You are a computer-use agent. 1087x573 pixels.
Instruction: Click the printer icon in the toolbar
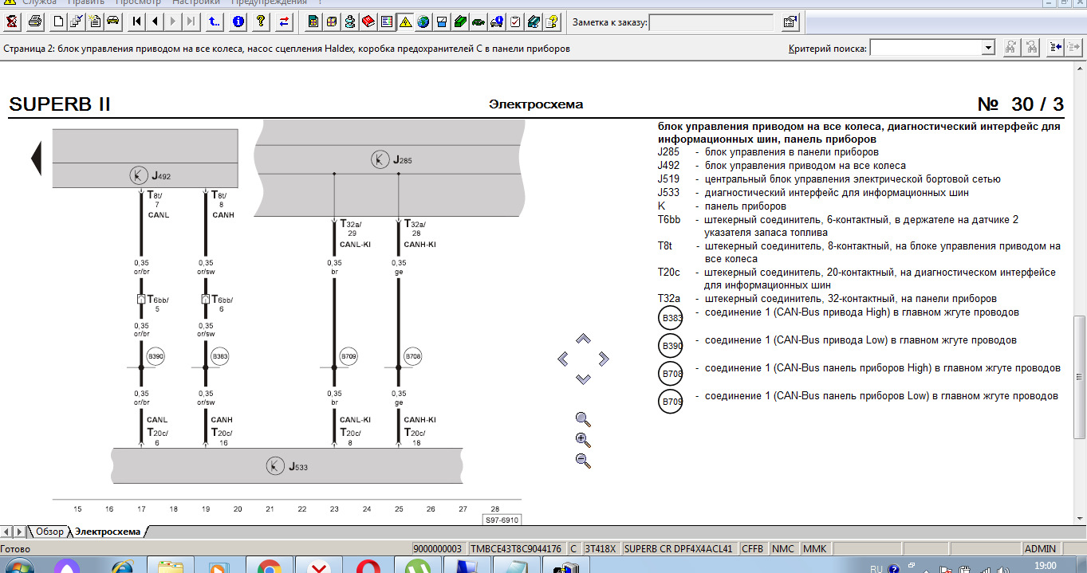(x=34, y=22)
